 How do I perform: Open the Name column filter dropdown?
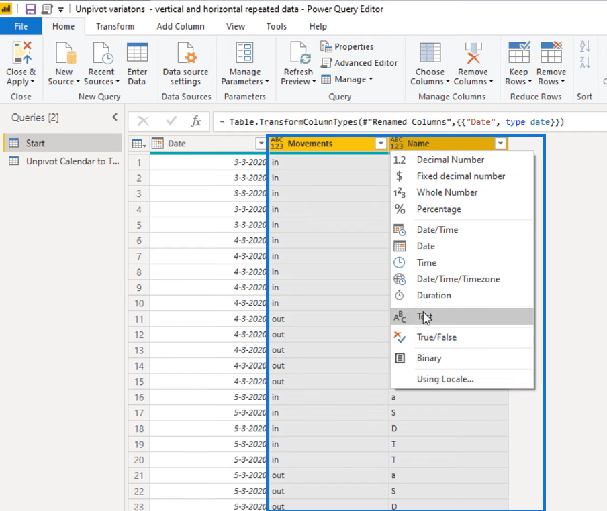[x=500, y=144]
